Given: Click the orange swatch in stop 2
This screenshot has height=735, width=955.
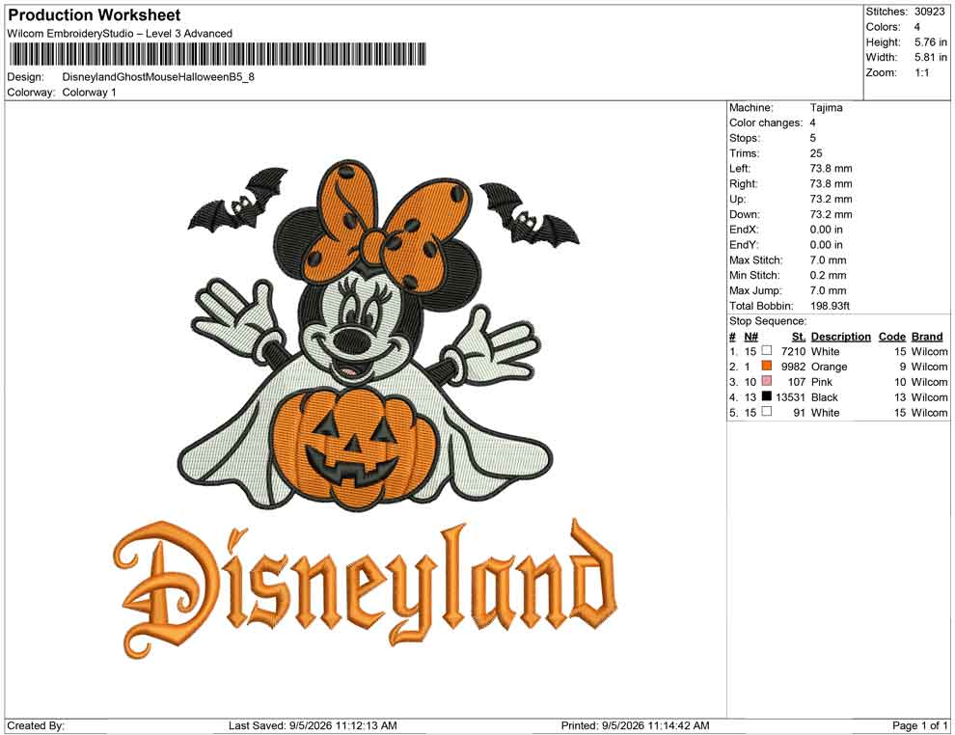Looking at the screenshot, I should [x=767, y=366].
